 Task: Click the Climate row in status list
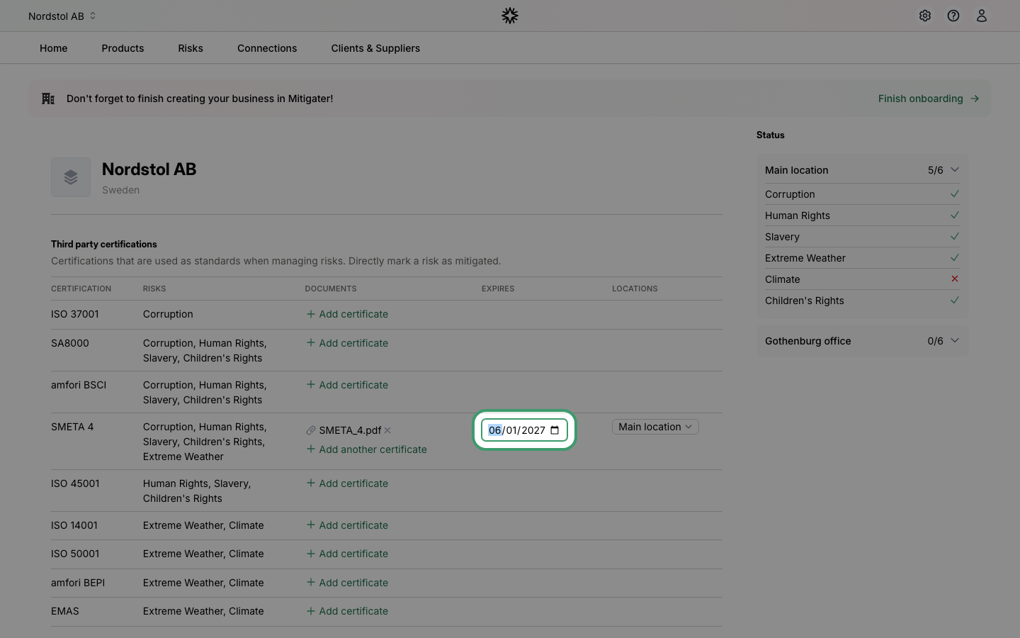(862, 279)
